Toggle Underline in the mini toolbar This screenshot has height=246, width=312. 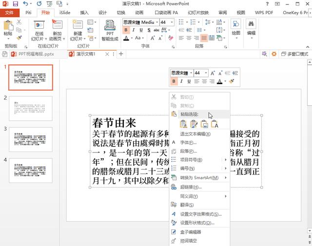tap(189, 81)
